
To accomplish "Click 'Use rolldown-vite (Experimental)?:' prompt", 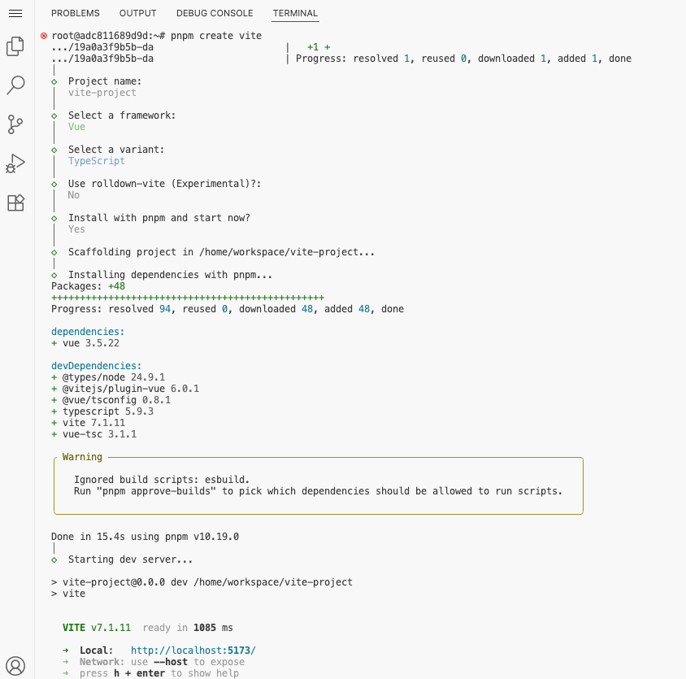I will pyautogui.click(x=164, y=184).
